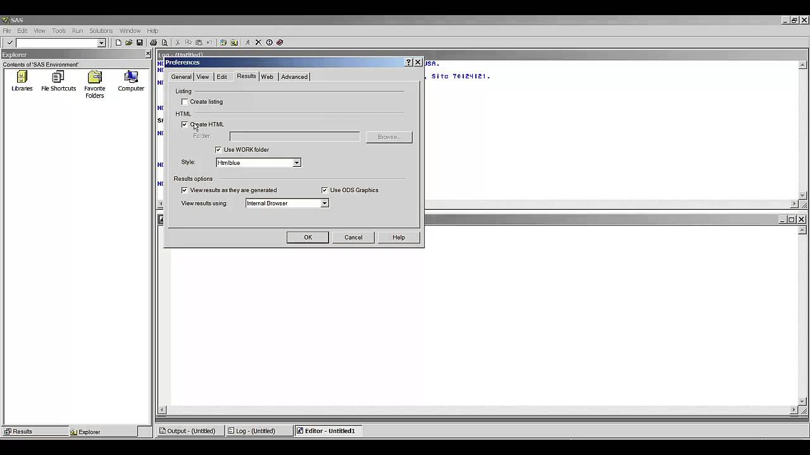This screenshot has height=455, width=810.
Task: Open the Computer icon in Explorer
Action: tap(131, 81)
